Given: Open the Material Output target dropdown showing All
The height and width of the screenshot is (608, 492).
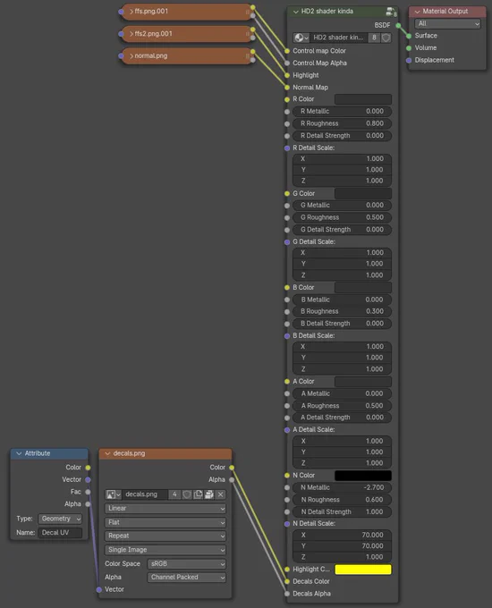Looking at the screenshot, I should [447, 23].
